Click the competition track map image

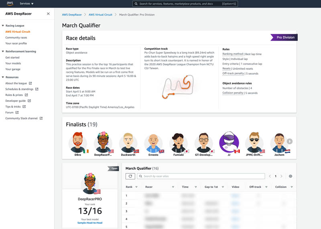click(178, 87)
